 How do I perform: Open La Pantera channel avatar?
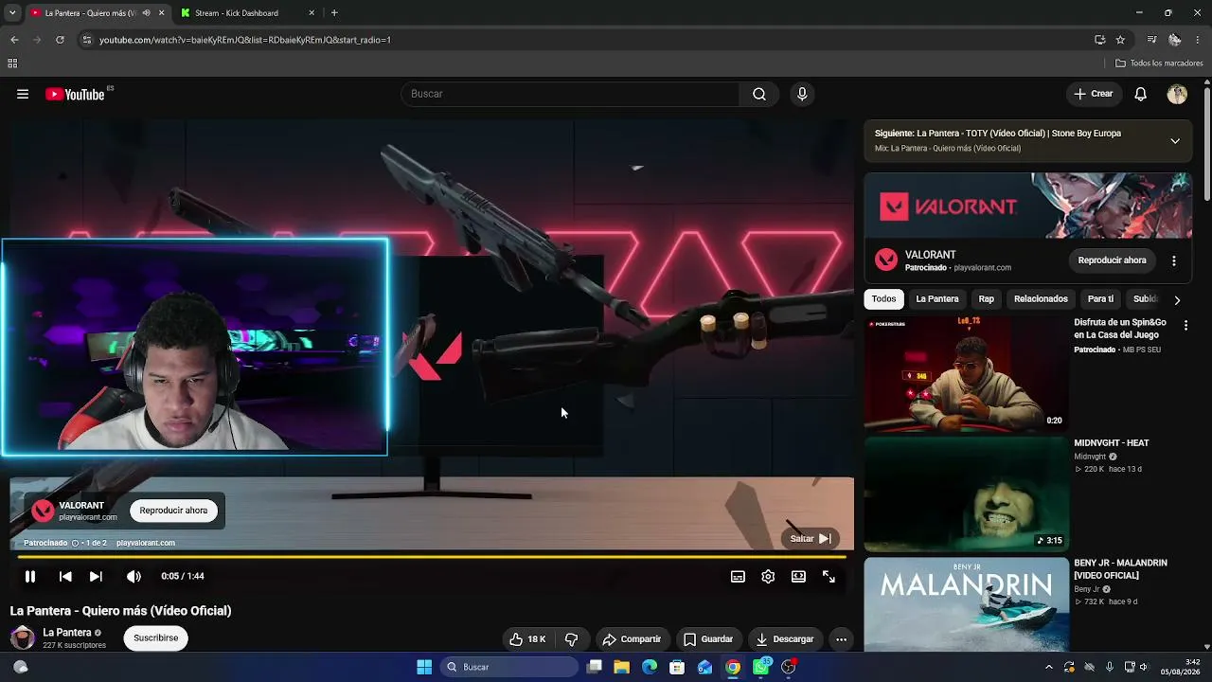pyautogui.click(x=23, y=637)
